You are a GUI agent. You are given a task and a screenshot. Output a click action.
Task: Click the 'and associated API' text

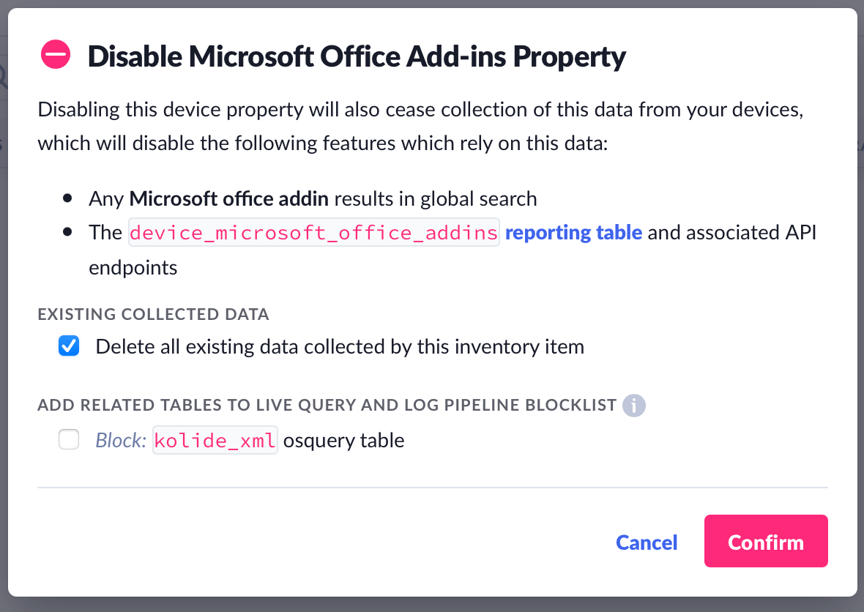[x=732, y=233]
